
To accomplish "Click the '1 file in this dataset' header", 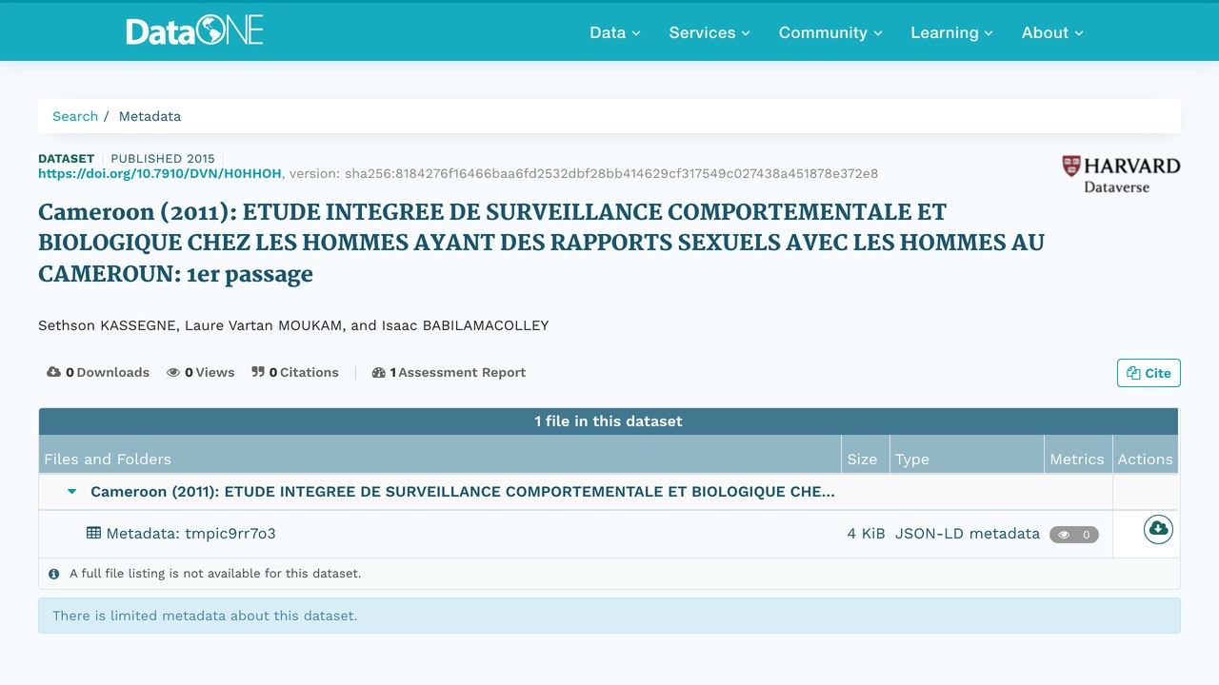I will [609, 421].
